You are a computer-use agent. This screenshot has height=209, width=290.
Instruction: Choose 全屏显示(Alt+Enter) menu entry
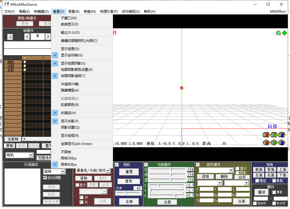82,144
